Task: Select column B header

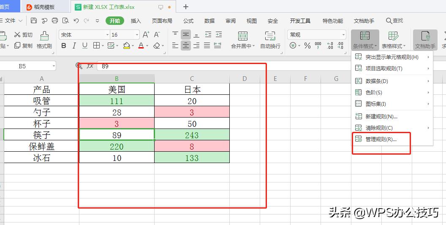Action: [117, 79]
